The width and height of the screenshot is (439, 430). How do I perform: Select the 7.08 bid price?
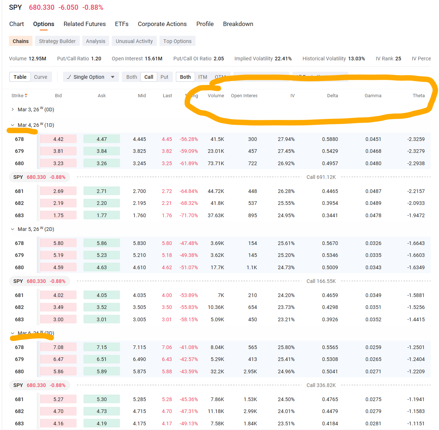click(58, 347)
